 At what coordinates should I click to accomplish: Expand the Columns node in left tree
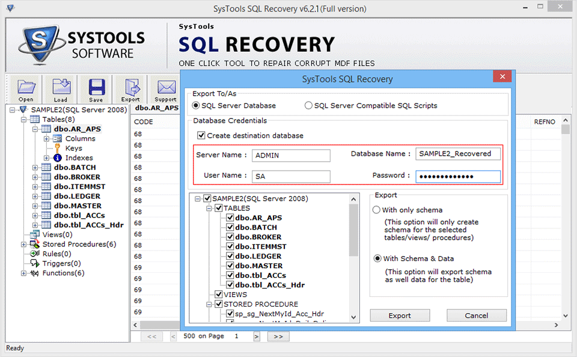(46, 139)
